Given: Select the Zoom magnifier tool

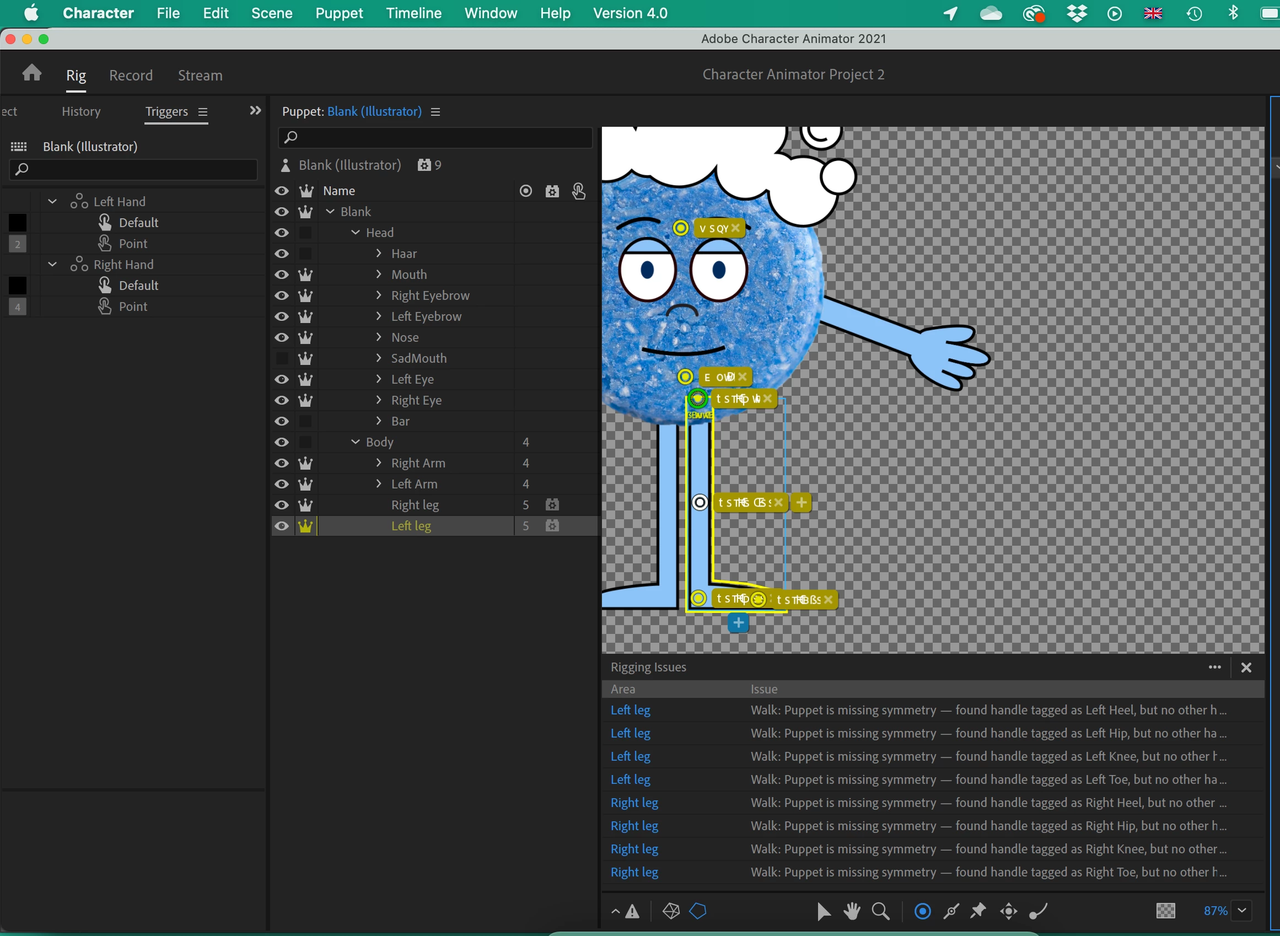Looking at the screenshot, I should click(x=880, y=911).
